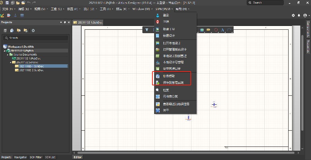Click the GND power port toolbar icon

coord(15,16)
